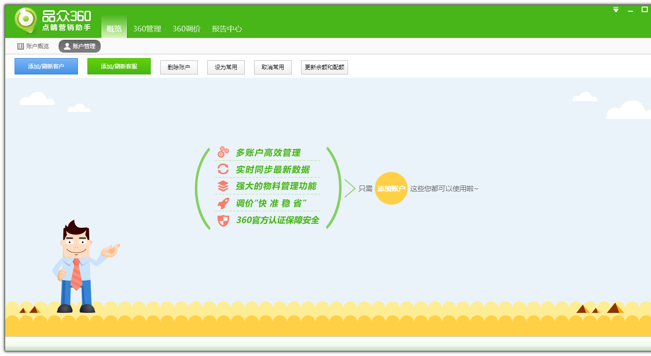Click the blue 添加/刷新客户 button
651x356 pixels.
[x=46, y=67]
